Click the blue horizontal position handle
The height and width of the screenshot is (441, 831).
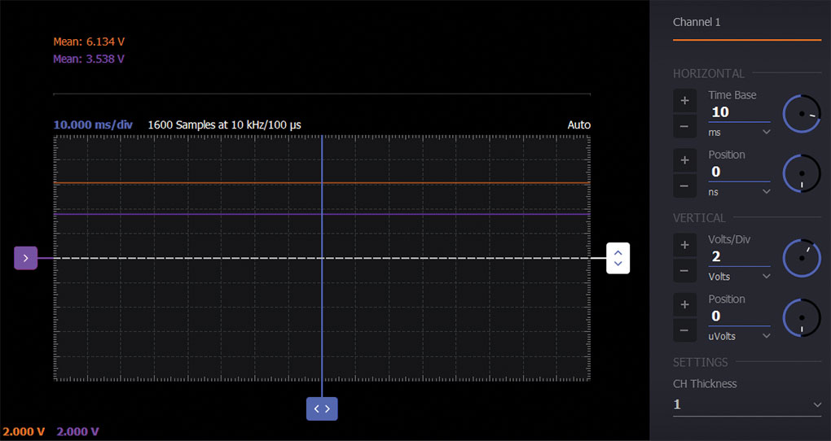click(322, 408)
